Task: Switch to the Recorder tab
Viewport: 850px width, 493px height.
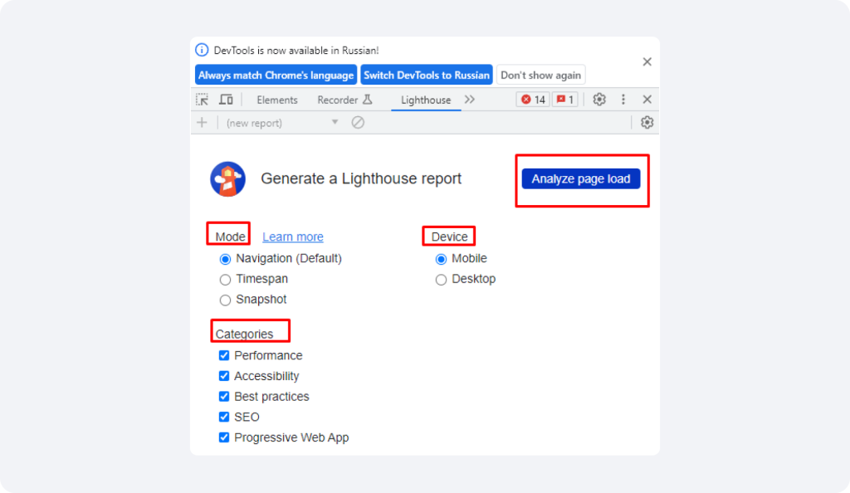Action: pos(344,100)
